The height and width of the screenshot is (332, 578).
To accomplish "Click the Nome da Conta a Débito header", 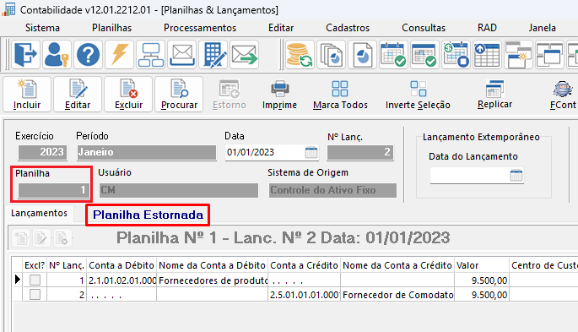I will tap(212, 265).
